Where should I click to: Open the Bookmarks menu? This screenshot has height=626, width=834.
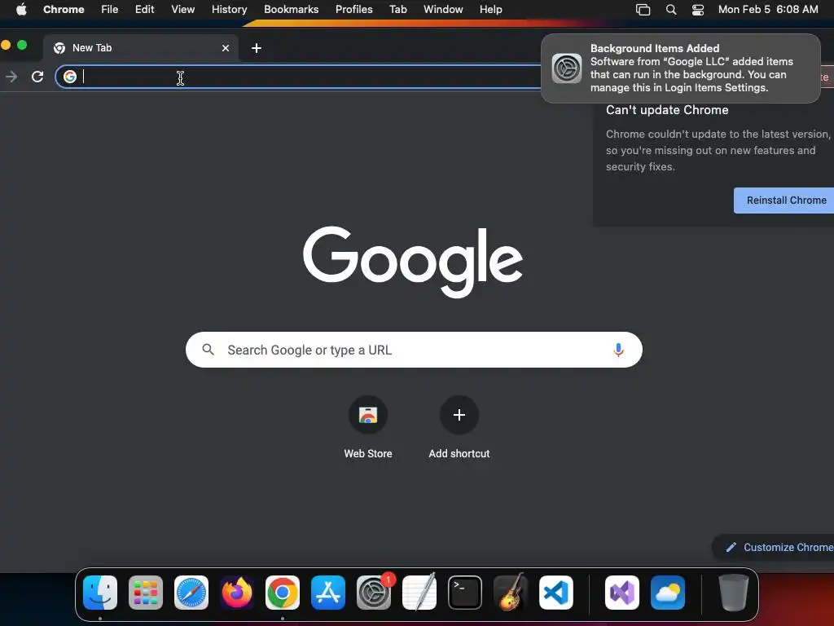291,10
